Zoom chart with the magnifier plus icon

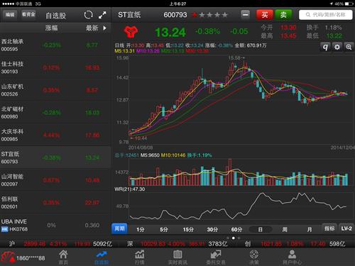click(349, 47)
